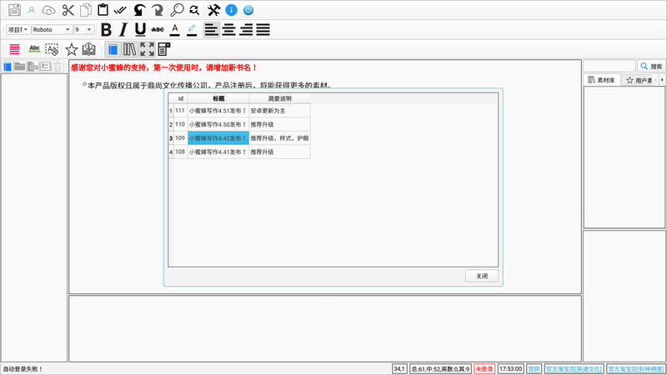Click the magnifier find icon

pos(177,10)
